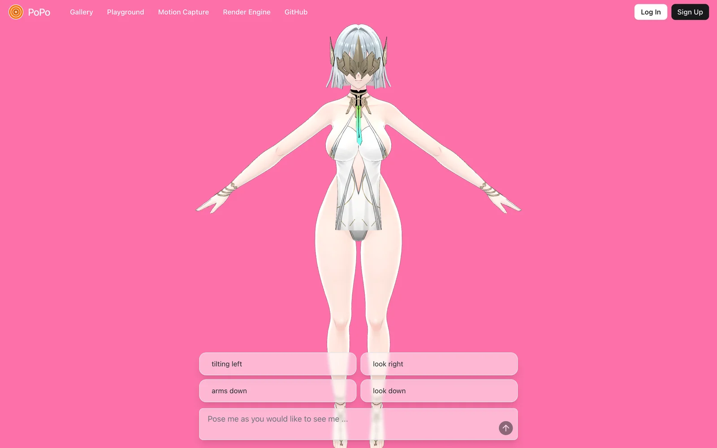717x448 pixels.
Task: Click the Sign Up button
Action: point(690,12)
